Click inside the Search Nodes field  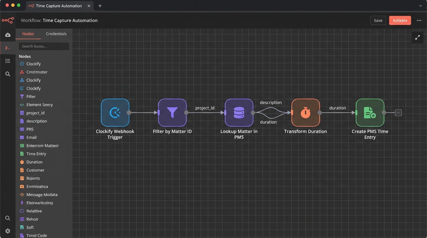(44, 46)
